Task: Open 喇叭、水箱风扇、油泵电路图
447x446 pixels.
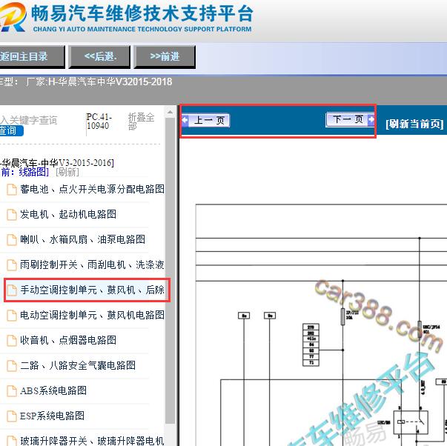Action: 82,239
